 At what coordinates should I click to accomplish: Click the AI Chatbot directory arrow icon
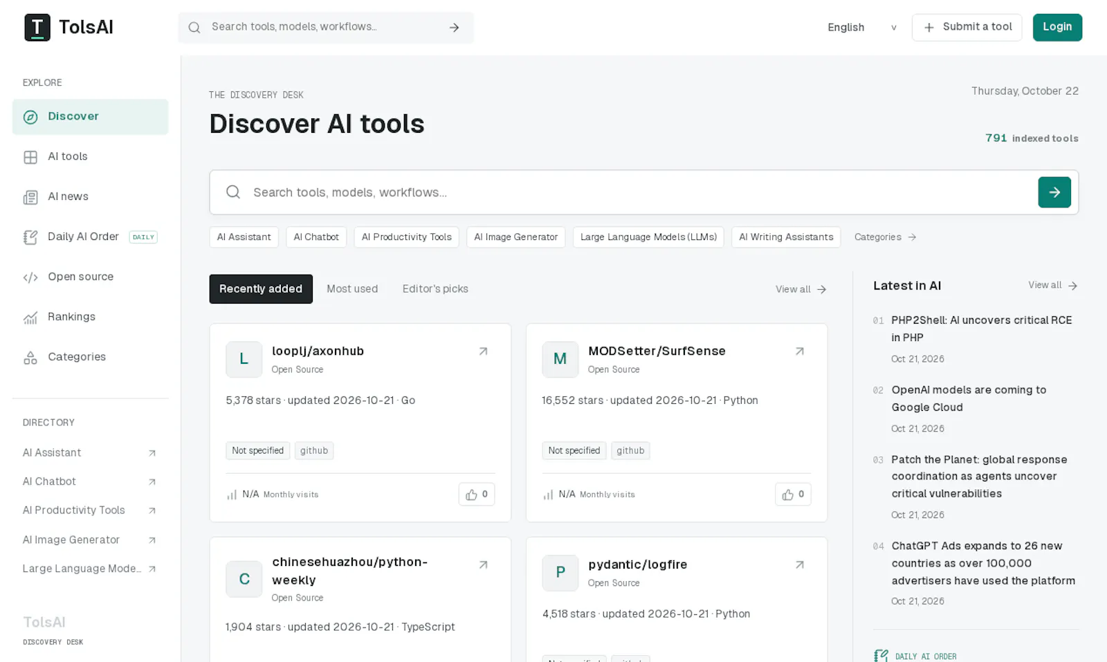(152, 482)
